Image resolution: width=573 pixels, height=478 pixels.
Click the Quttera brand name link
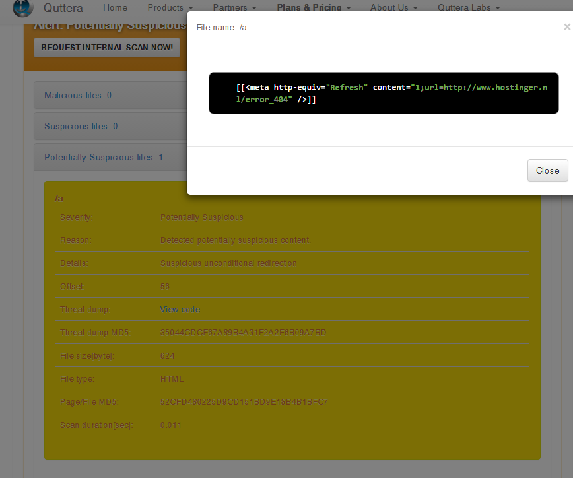pos(63,8)
